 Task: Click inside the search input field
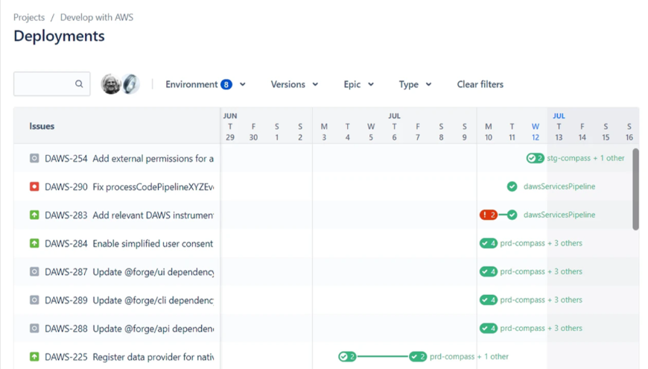coord(45,84)
